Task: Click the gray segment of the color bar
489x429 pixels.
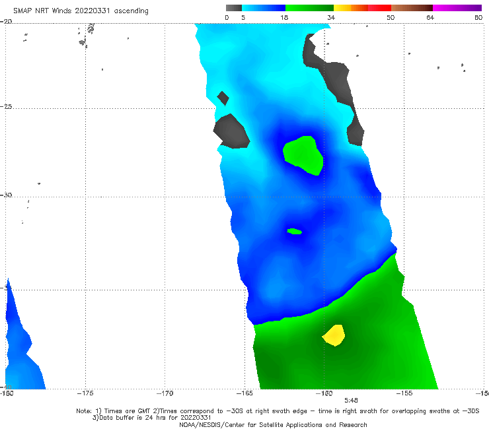Action: click(x=234, y=8)
